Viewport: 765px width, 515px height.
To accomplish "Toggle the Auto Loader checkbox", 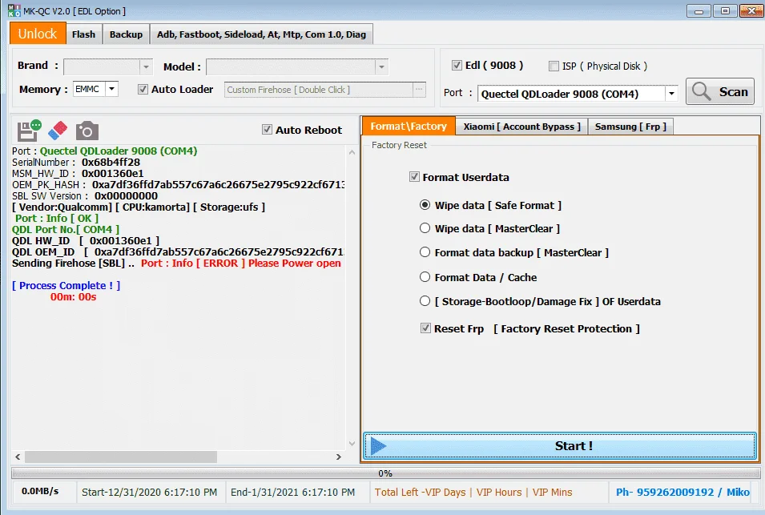I will [143, 89].
